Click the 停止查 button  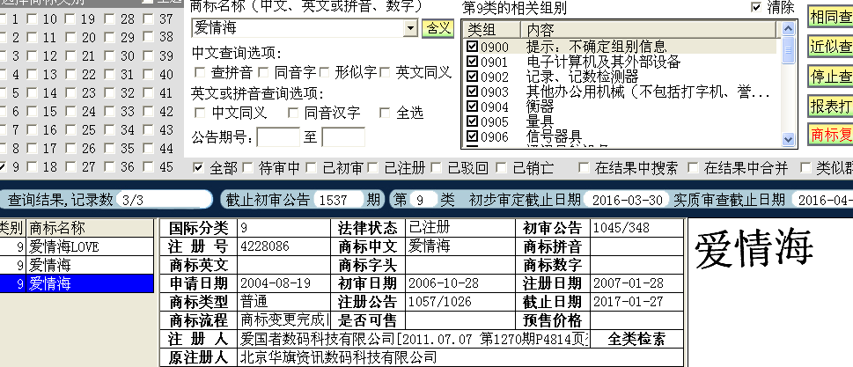pyautogui.click(x=830, y=76)
